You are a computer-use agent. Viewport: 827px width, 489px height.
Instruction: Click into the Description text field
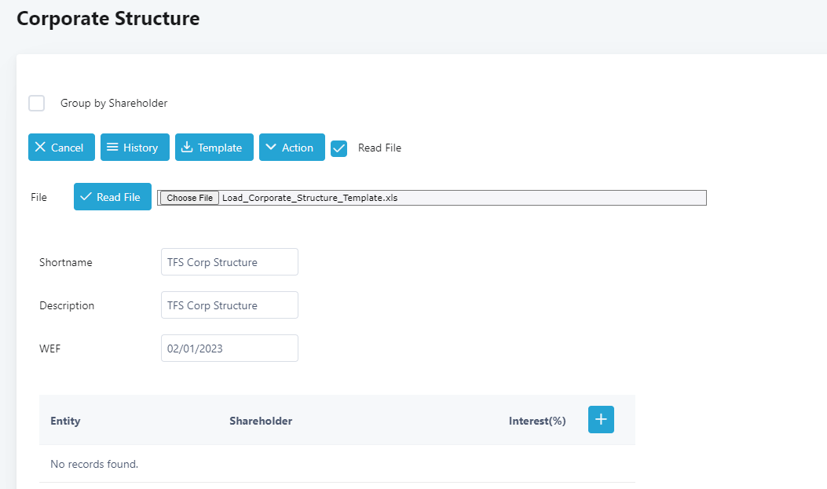coord(229,305)
